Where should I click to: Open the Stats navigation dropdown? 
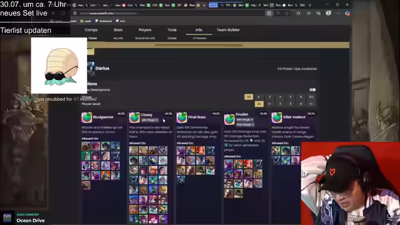pos(118,30)
